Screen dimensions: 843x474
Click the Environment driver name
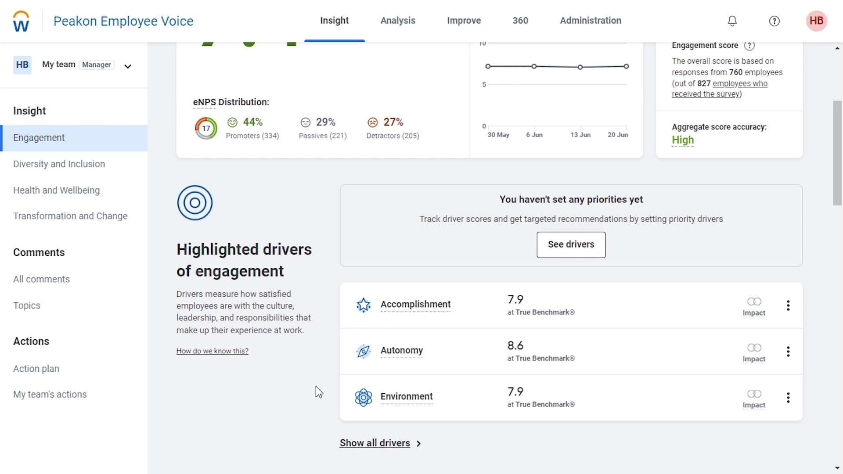tap(406, 397)
